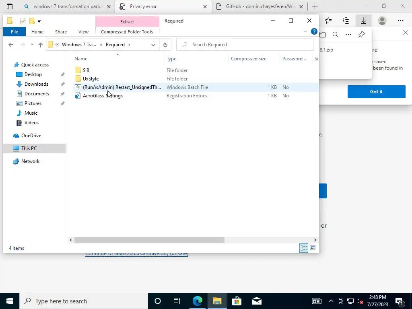Click Windows 7 Tra... breadcrumb segment
The width and height of the screenshot is (412, 309).
coord(79,45)
